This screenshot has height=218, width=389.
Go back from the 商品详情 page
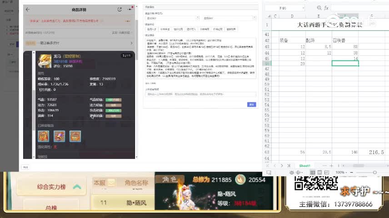[x=28, y=10]
